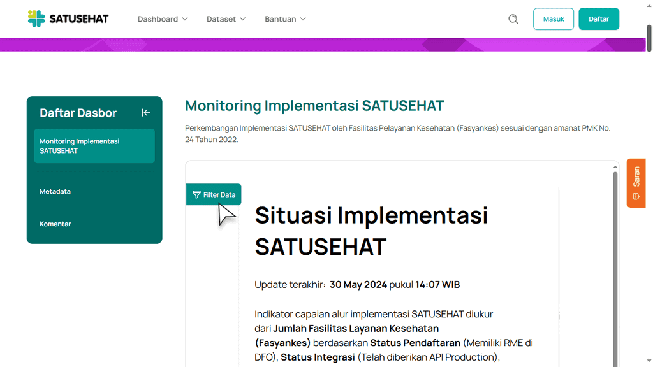Expand the Bantuan navigation dropdown
653x367 pixels.
(x=285, y=19)
